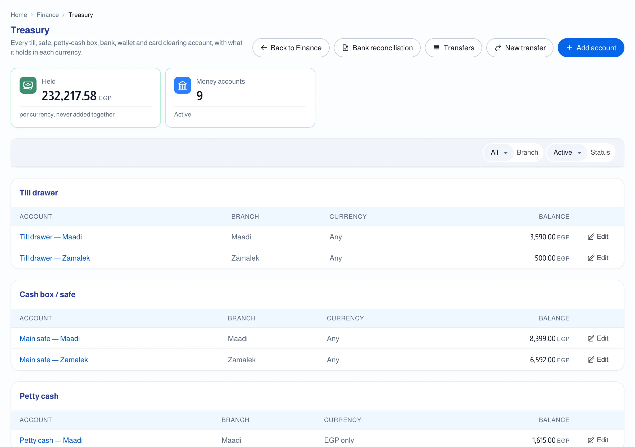Viewport: 635px width, 447px height.
Task: Click the document icon in Bank reconciliation
Action: click(x=346, y=48)
